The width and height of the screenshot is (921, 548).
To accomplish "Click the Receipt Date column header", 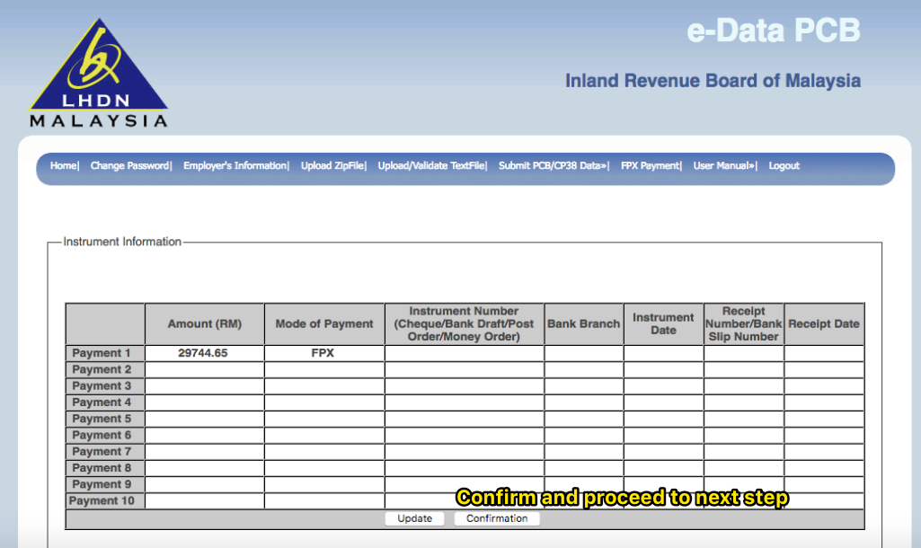I will click(823, 323).
